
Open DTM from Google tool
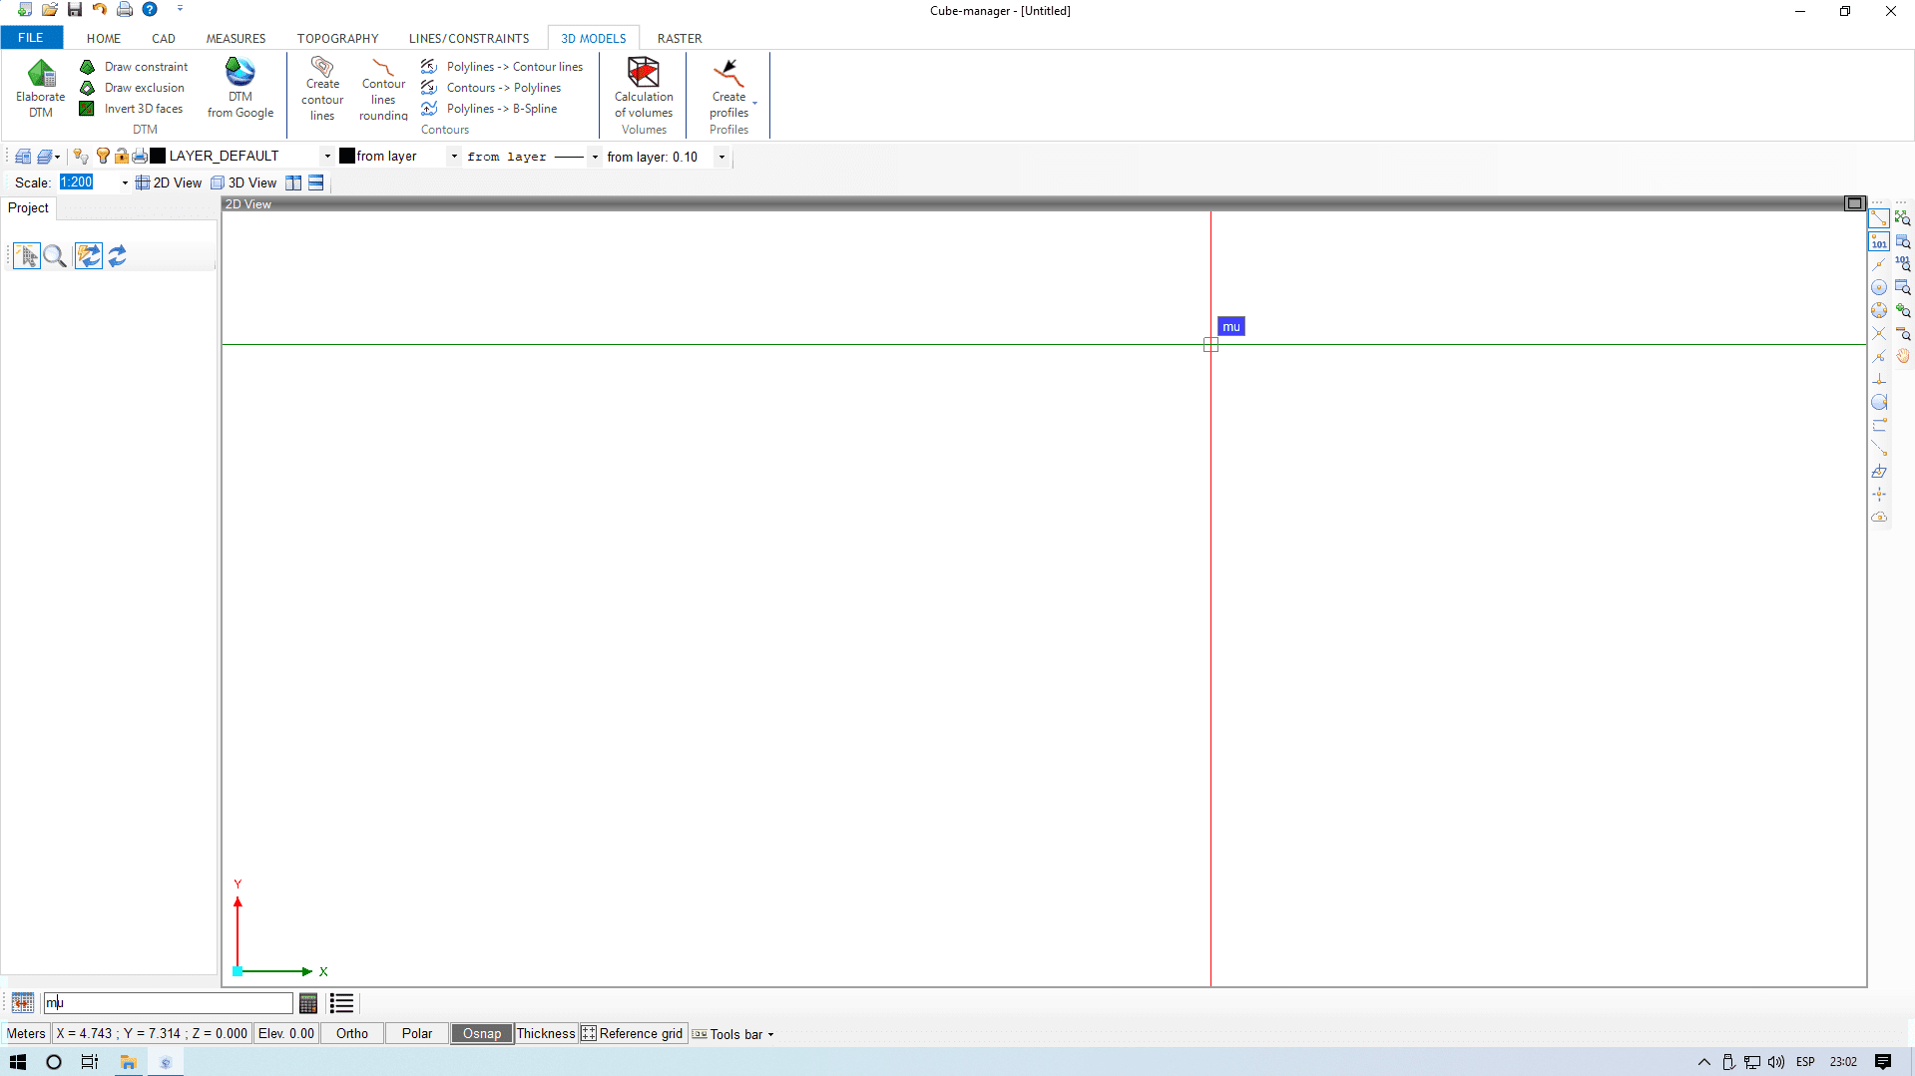(x=239, y=73)
